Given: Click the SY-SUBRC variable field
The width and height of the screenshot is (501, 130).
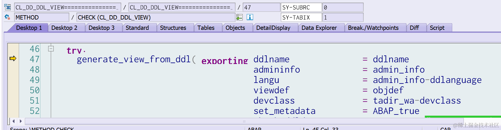Looking at the screenshot, I should pos(301,7).
